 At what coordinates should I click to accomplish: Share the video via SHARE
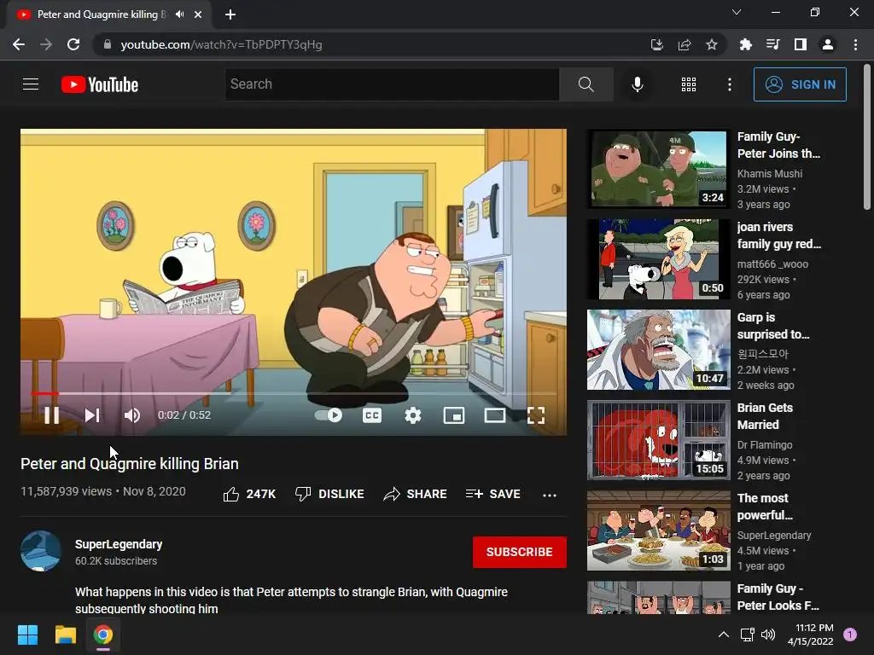[x=415, y=494]
